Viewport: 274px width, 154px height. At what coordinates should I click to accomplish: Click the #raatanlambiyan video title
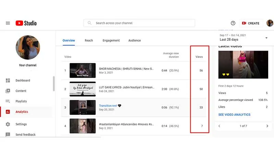click(126, 124)
